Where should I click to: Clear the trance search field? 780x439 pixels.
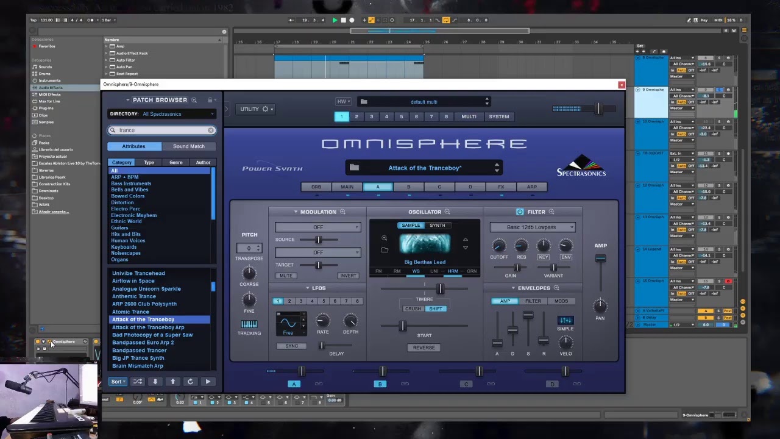(211, 130)
